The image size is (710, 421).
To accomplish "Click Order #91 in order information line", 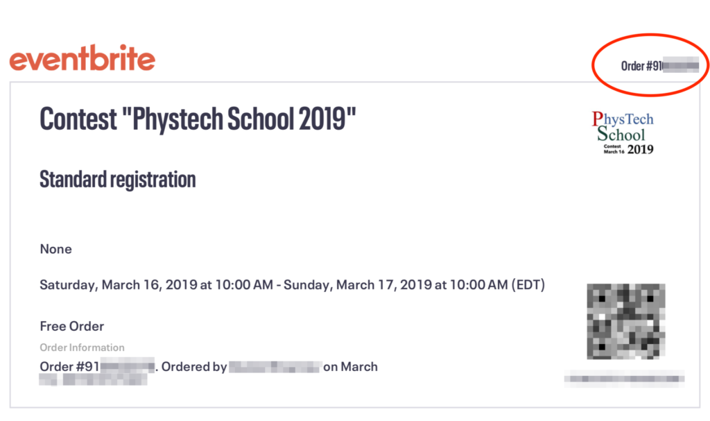I will (70, 366).
